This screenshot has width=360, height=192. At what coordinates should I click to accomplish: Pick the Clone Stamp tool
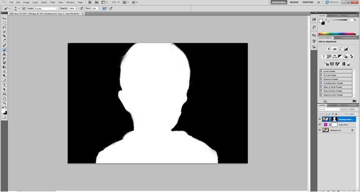click(x=4, y=54)
